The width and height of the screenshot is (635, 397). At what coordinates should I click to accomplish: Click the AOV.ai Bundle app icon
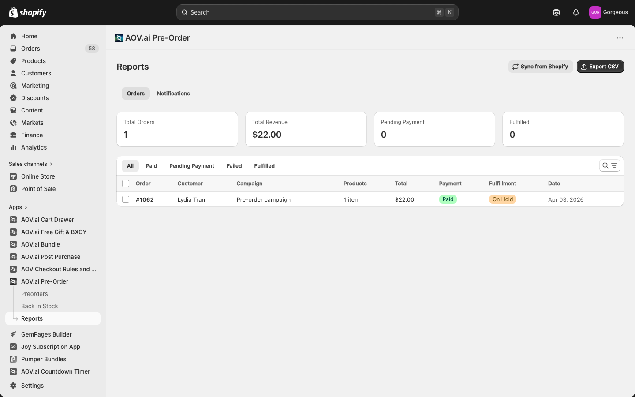[13, 244]
